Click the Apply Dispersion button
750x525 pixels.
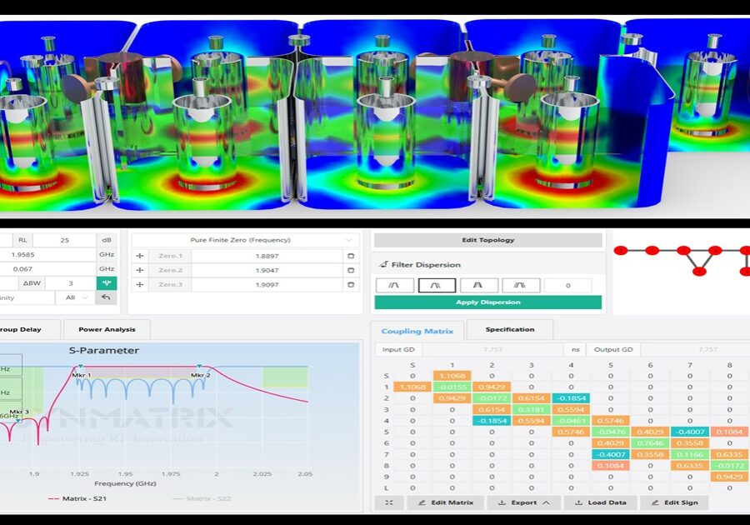click(x=487, y=302)
